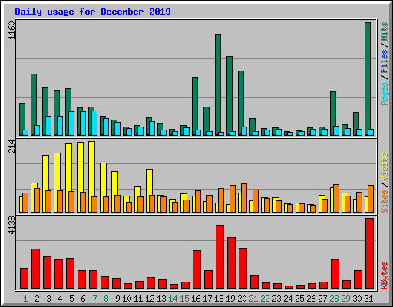Click day label 27 on the axis
This screenshot has width=393, height=307.
click(322, 299)
